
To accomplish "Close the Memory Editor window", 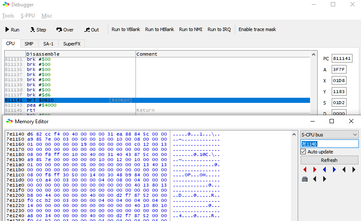I will 351,121.
